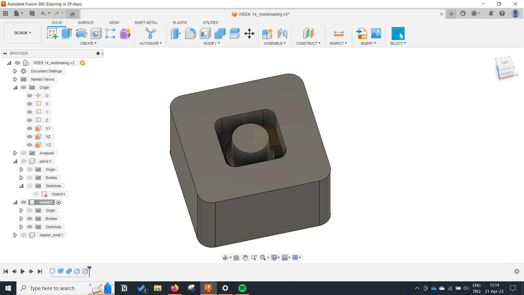Toggle visibility of the X axis
Screen dimensions: 524x295
pyautogui.click(x=30, y=104)
